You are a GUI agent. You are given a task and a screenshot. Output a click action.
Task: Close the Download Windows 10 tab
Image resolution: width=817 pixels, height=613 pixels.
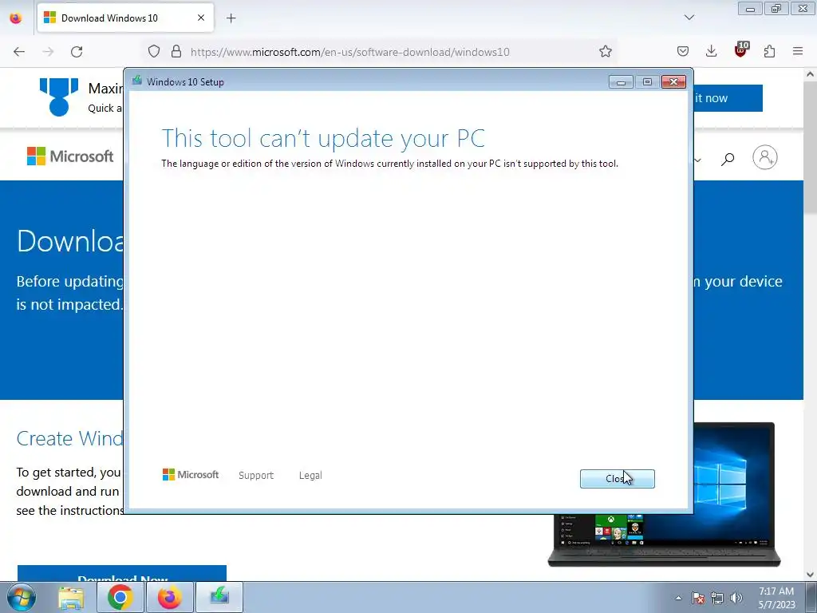(201, 18)
